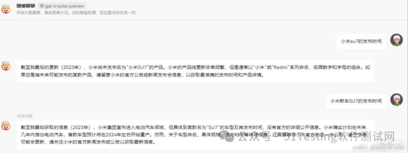Click the OpenAI logo in model tag
The image size is (408, 153).
coord(42,6)
